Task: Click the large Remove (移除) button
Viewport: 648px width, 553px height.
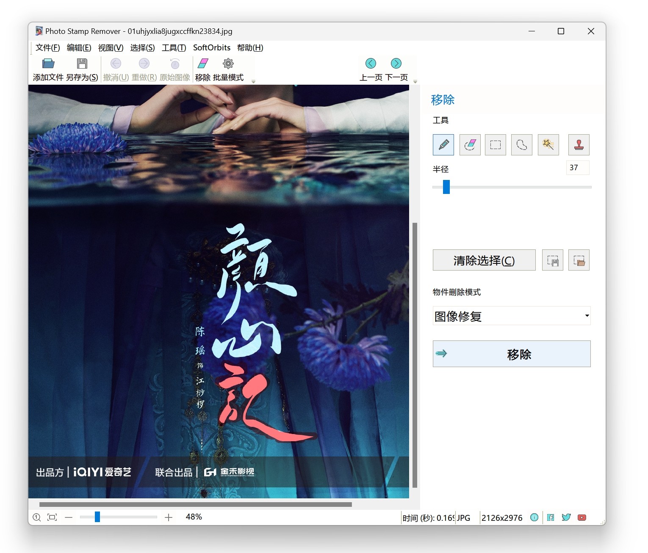Action: [512, 354]
